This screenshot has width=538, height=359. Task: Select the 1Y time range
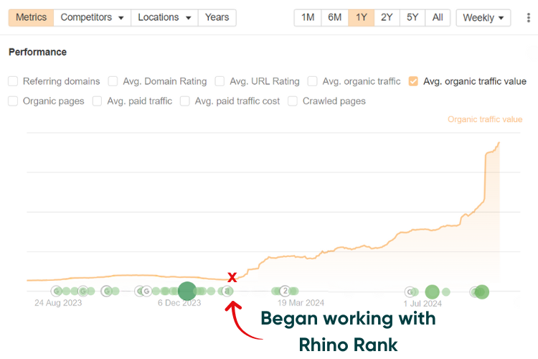pyautogui.click(x=362, y=17)
